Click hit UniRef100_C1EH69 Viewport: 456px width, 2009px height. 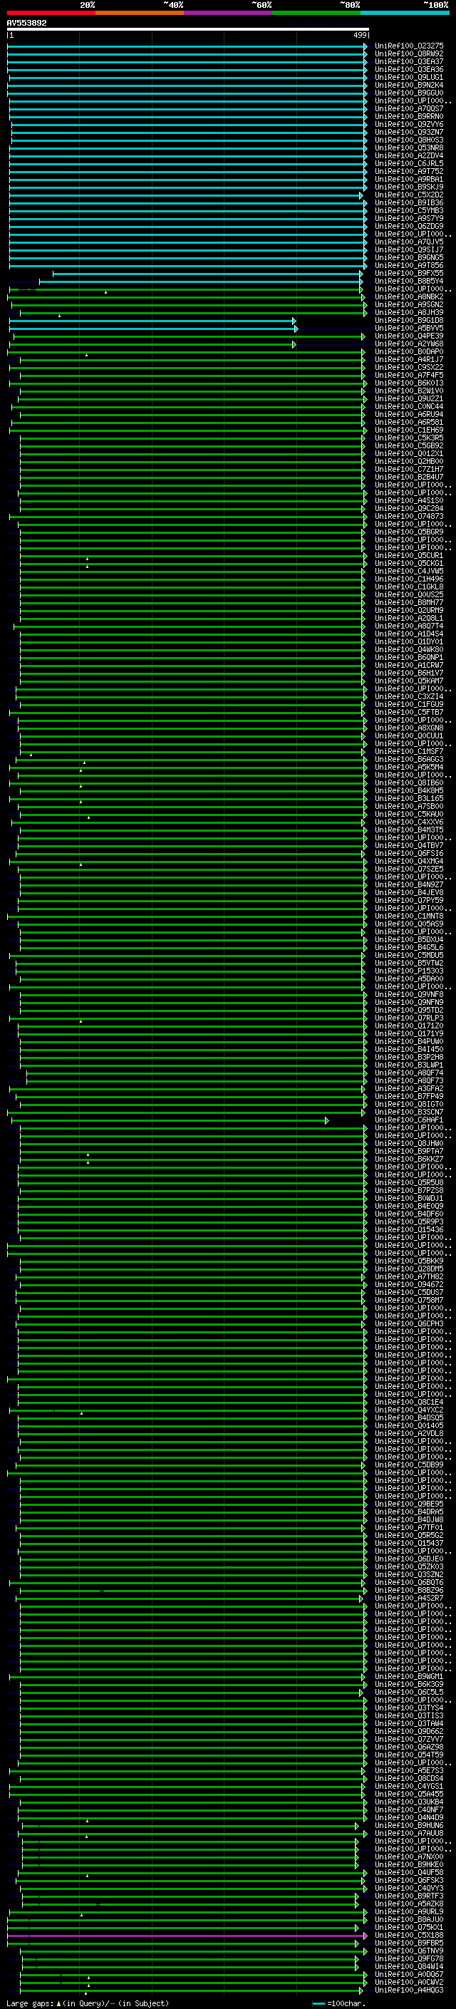click(409, 430)
